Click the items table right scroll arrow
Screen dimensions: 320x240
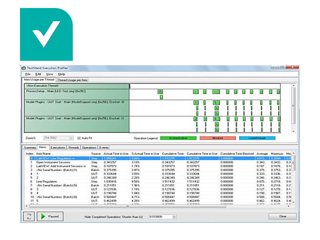pos(288,206)
